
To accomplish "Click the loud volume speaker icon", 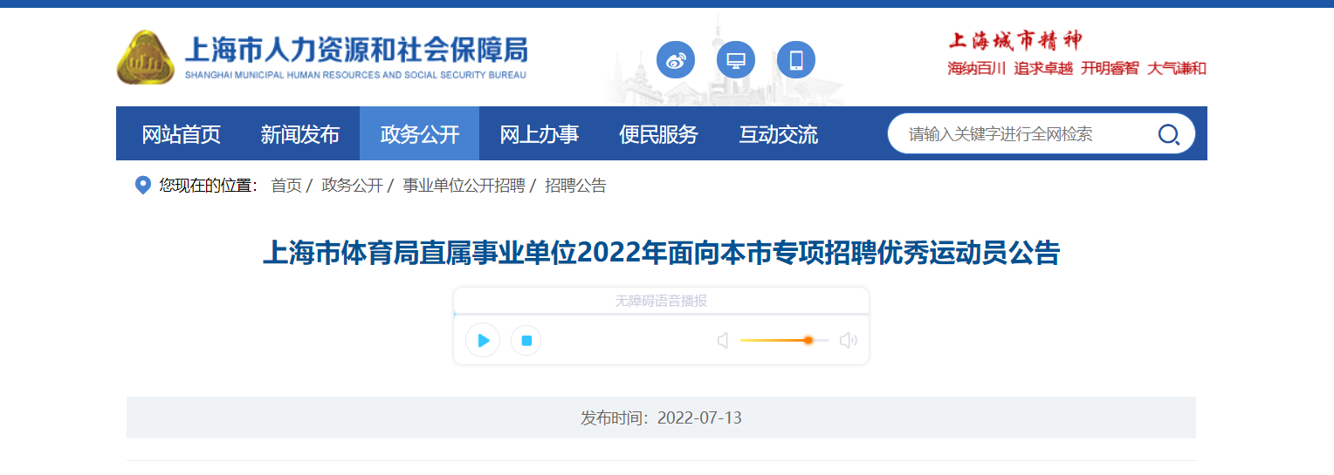I will pyautogui.click(x=848, y=340).
